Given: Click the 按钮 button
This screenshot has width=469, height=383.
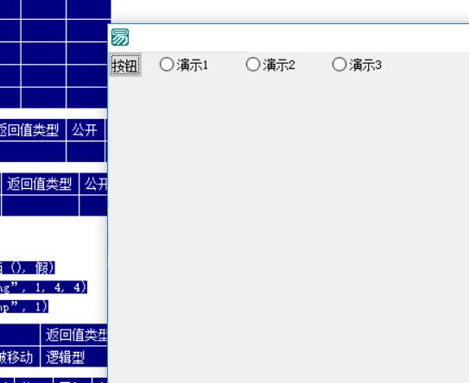Looking at the screenshot, I should tap(125, 65).
